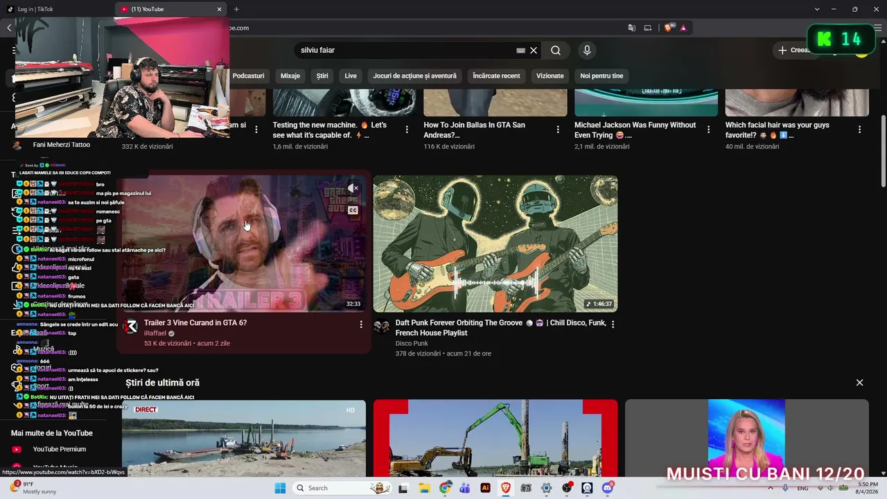Image resolution: width=887 pixels, height=499 pixels.
Task: Click the Windows taskbar Search box
Action: point(341,488)
